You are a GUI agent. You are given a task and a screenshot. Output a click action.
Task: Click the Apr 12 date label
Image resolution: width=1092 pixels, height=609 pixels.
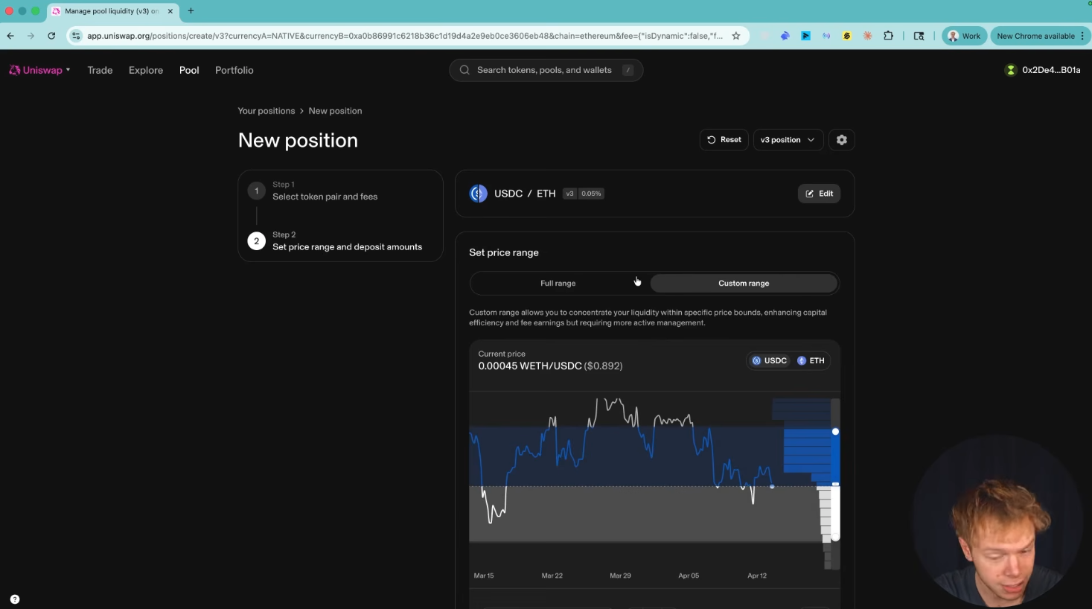(x=757, y=575)
